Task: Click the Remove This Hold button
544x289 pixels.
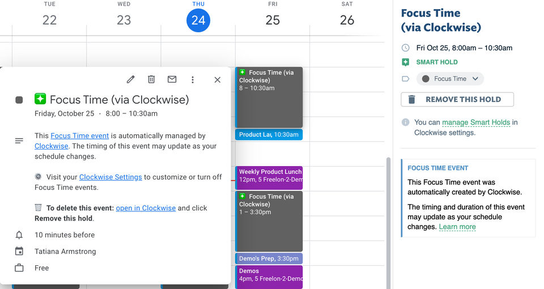Action: pyautogui.click(x=457, y=100)
